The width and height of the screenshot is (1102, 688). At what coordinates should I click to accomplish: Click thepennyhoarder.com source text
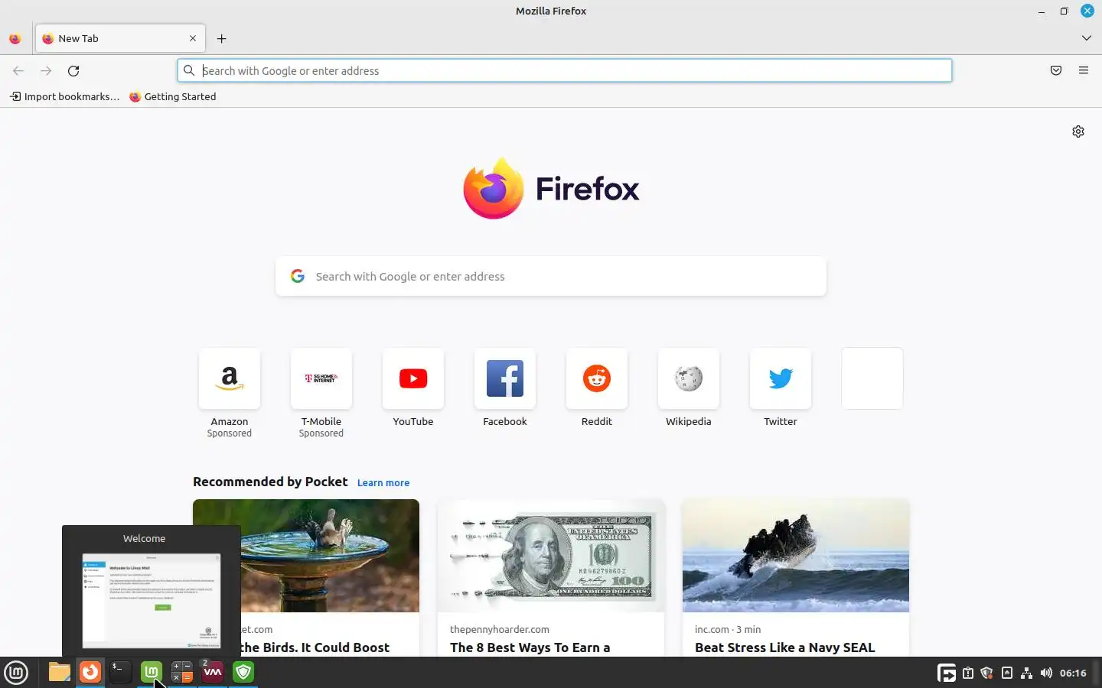(x=500, y=630)
